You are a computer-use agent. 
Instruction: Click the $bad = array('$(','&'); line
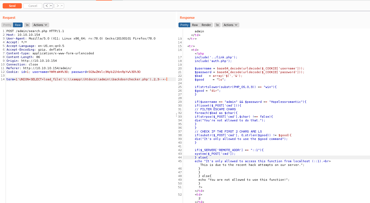point(218,76)
